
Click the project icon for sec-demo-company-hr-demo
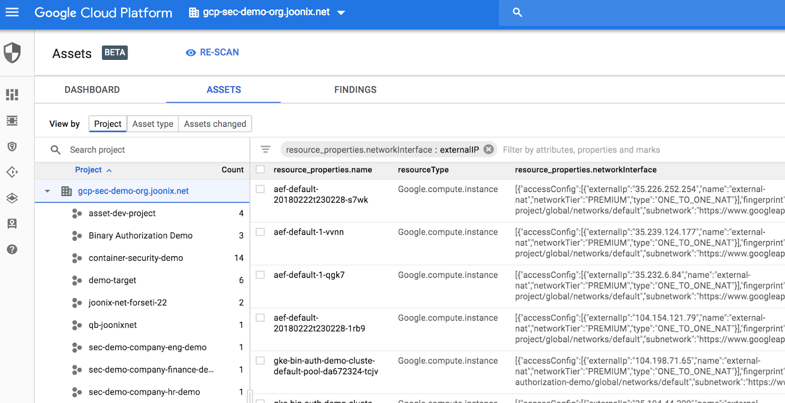pyautogui.click(x=77, y=392)
